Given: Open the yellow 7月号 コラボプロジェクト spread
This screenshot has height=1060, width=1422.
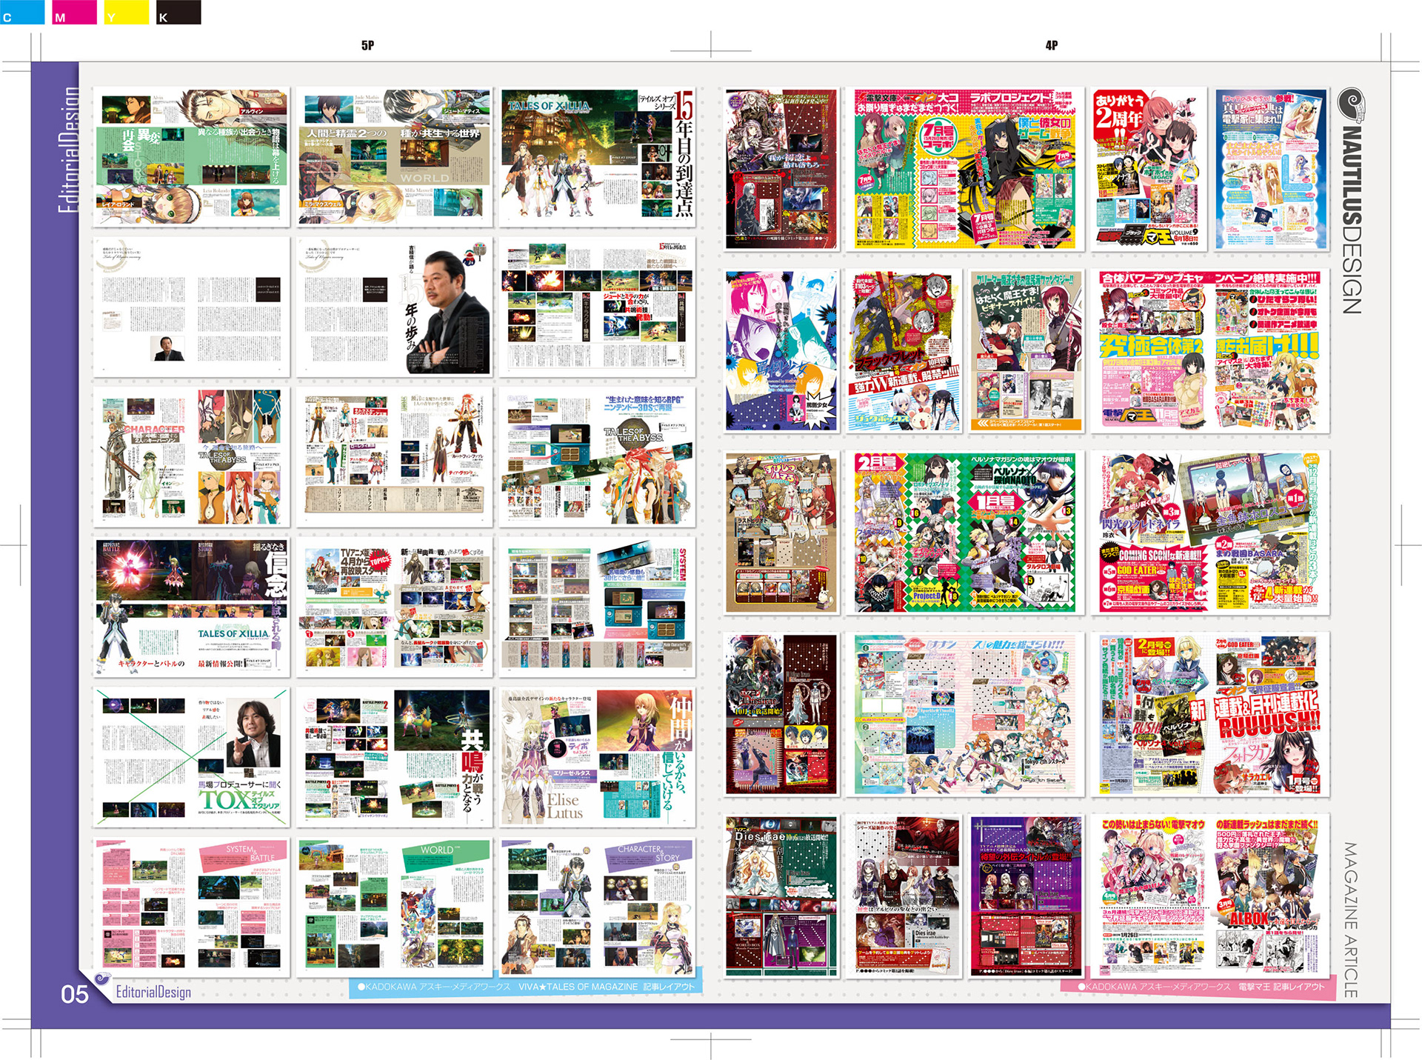Looking at the screenshot, I should tap(964, 169).
